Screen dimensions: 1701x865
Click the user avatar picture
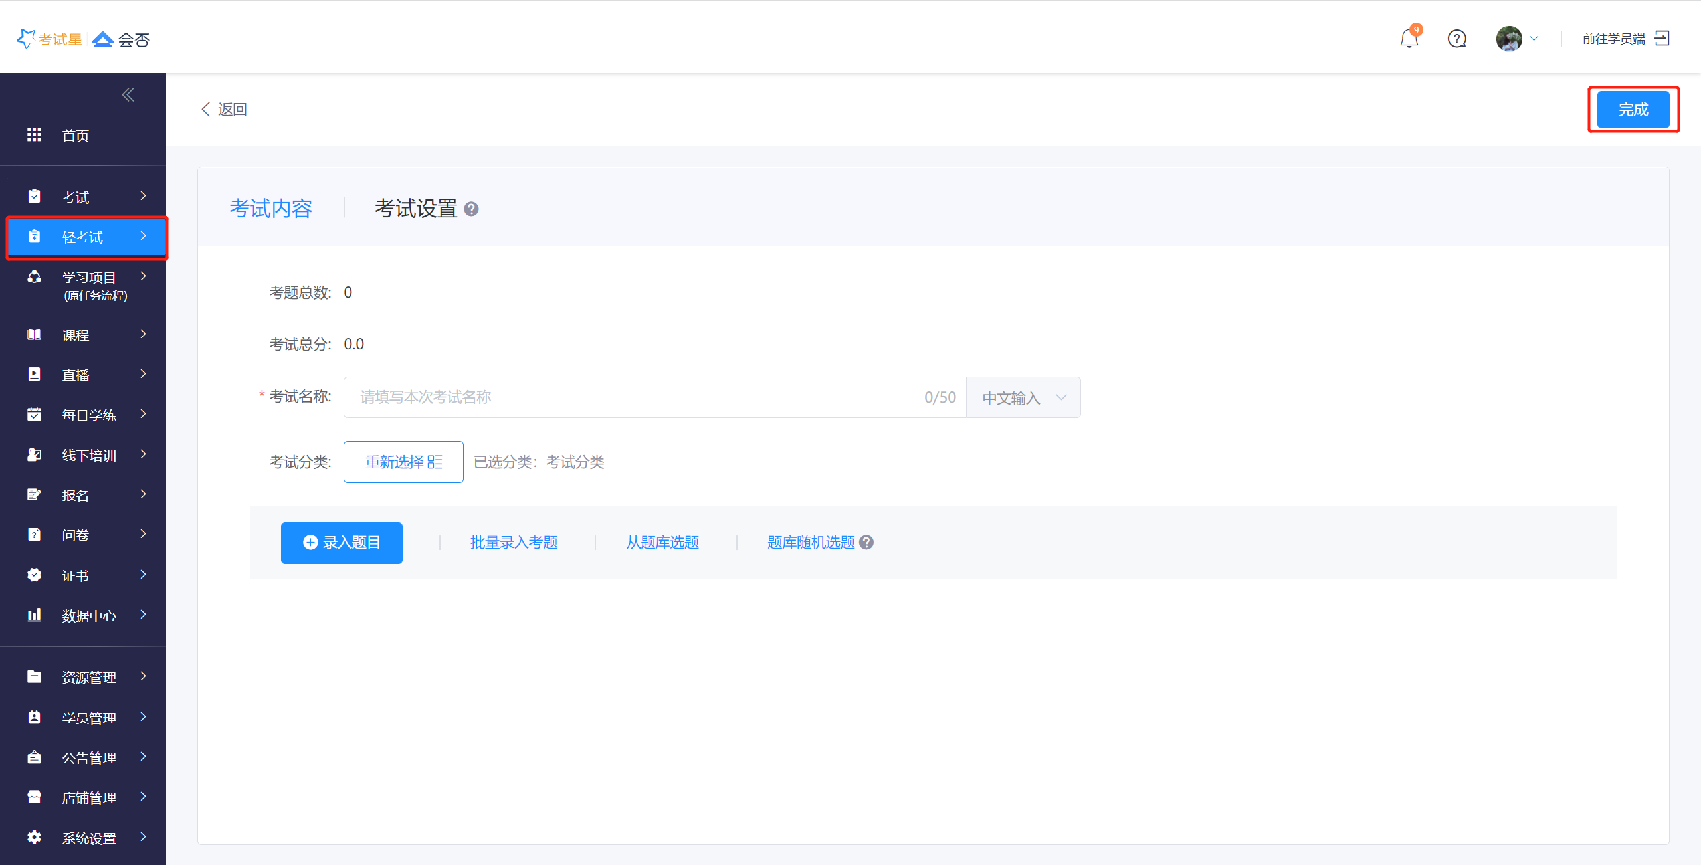coord(1508,39)
